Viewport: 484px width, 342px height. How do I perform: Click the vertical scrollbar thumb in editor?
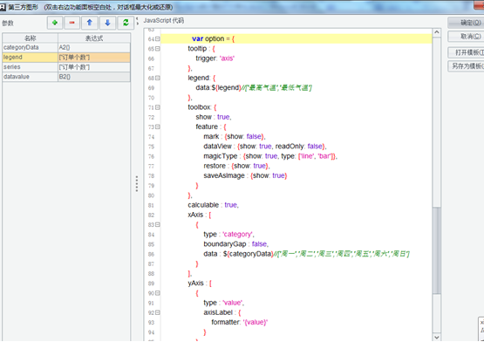click(436, 250)
